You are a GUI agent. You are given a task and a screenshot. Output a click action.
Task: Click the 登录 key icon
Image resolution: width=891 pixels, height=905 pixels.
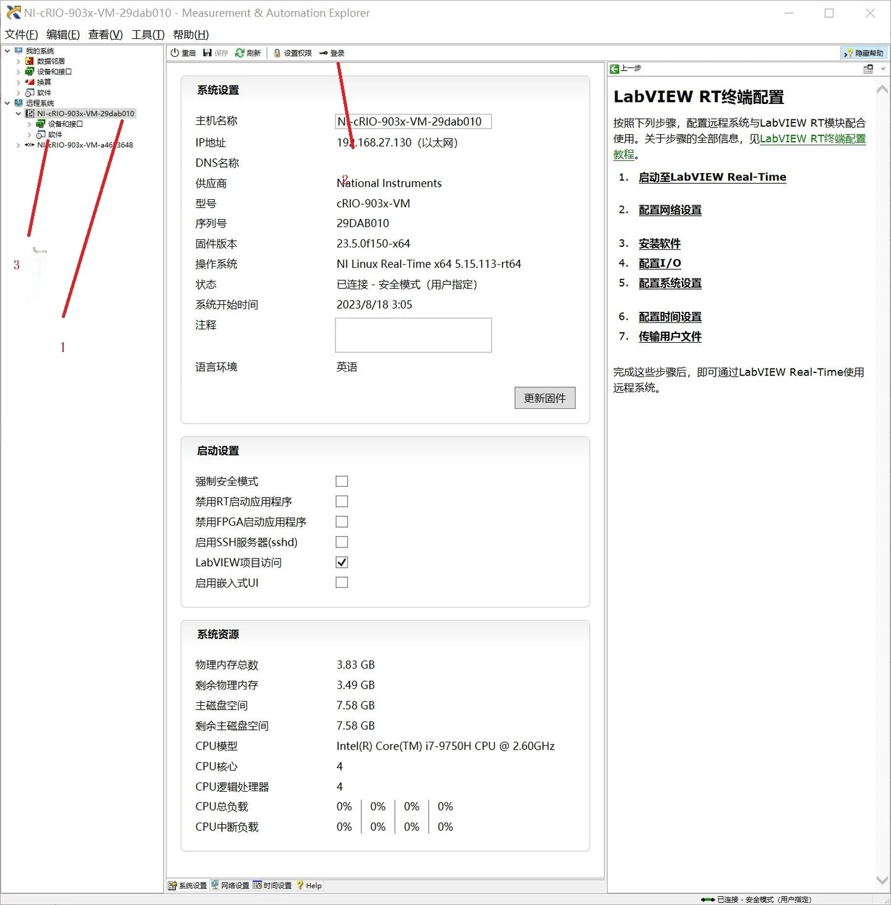pyautogui.click(x=324, y=53)
